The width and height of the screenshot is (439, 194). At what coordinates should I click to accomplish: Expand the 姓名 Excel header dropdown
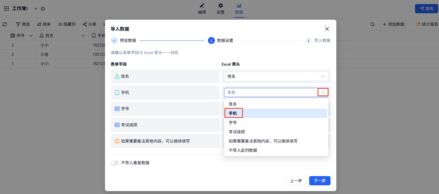323,76
